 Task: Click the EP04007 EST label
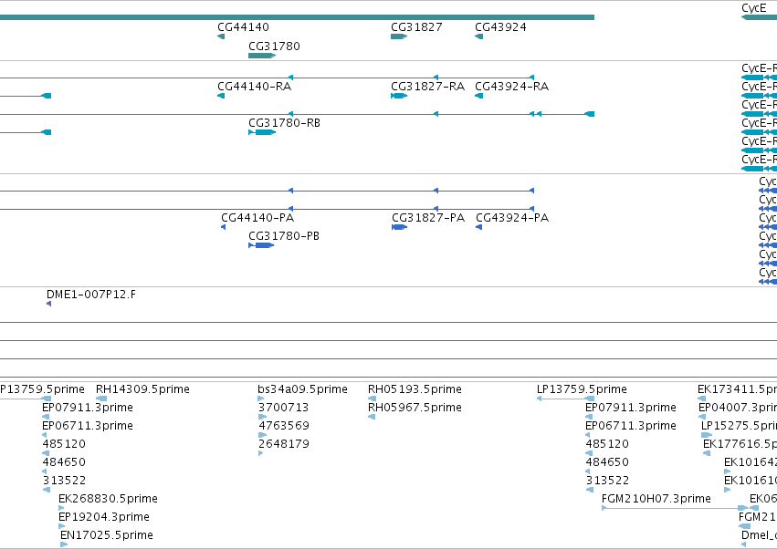pos(738,408)
